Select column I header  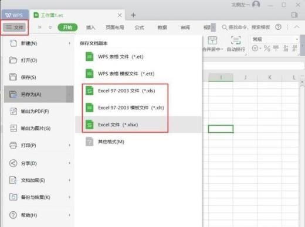(221, 77)
